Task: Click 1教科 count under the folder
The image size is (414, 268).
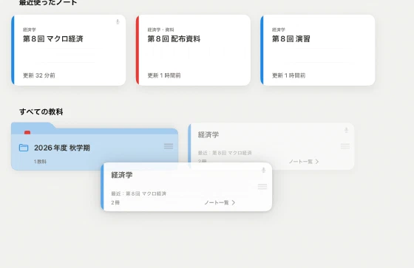Action: [x=40, y=162]
